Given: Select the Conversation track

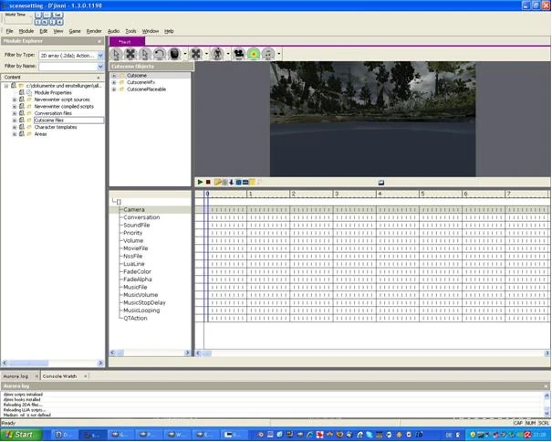Looking at the screenshot, I should [x=141, y=217].
